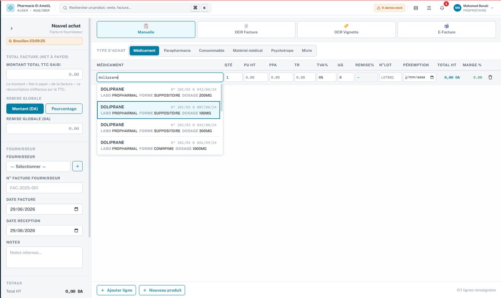Click the medication suggestions list scrollbar

222,98
